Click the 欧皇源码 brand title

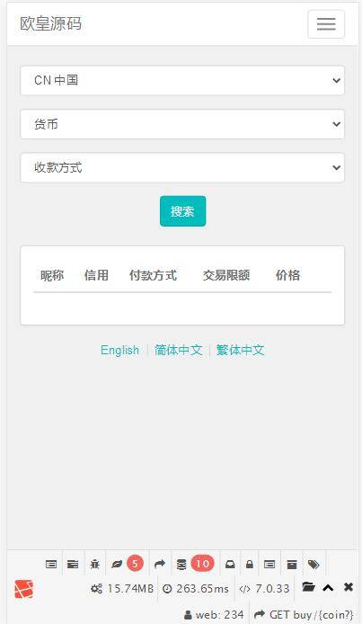51,23
